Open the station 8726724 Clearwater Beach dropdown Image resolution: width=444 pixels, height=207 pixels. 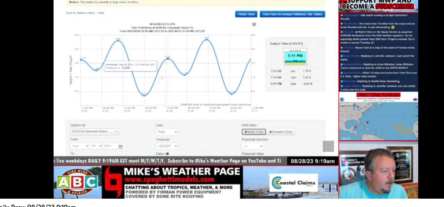coord(95,132)
